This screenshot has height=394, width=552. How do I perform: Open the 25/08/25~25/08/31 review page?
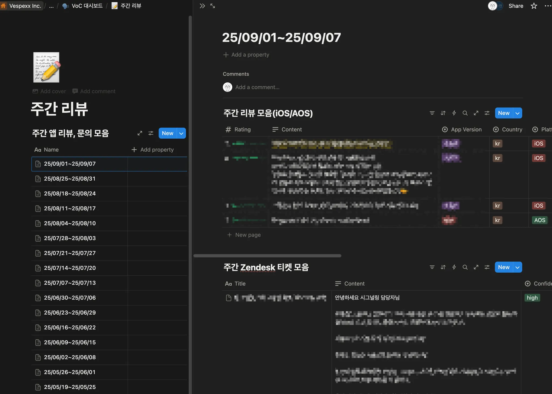70,179
